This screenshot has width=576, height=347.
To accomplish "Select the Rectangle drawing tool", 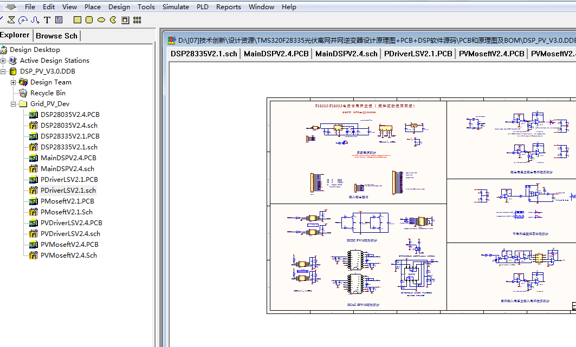I will (x=77, y=20).
